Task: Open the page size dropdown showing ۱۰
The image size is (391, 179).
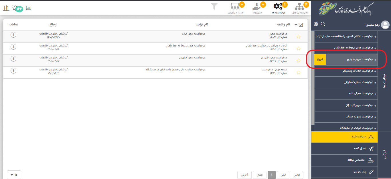Action: [14, 174]
